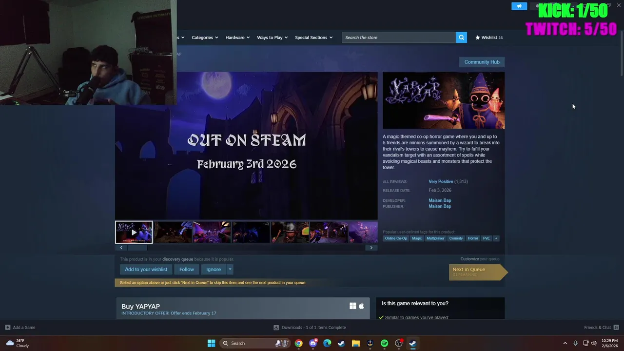Expand the Ways to Play menu
624x351 pixels.
click(273, 38)
